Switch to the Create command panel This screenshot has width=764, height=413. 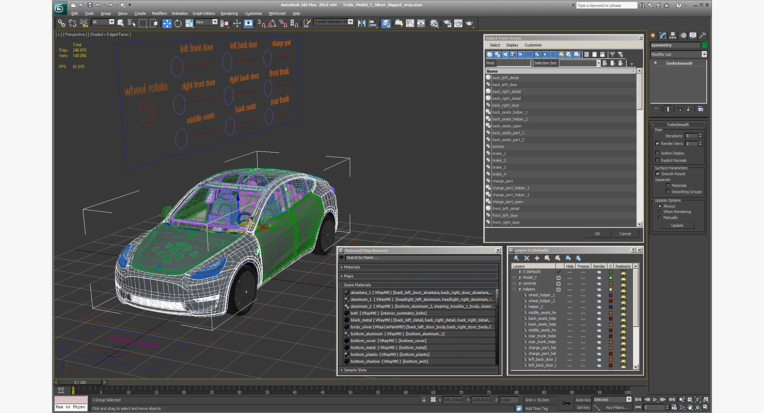653,35
